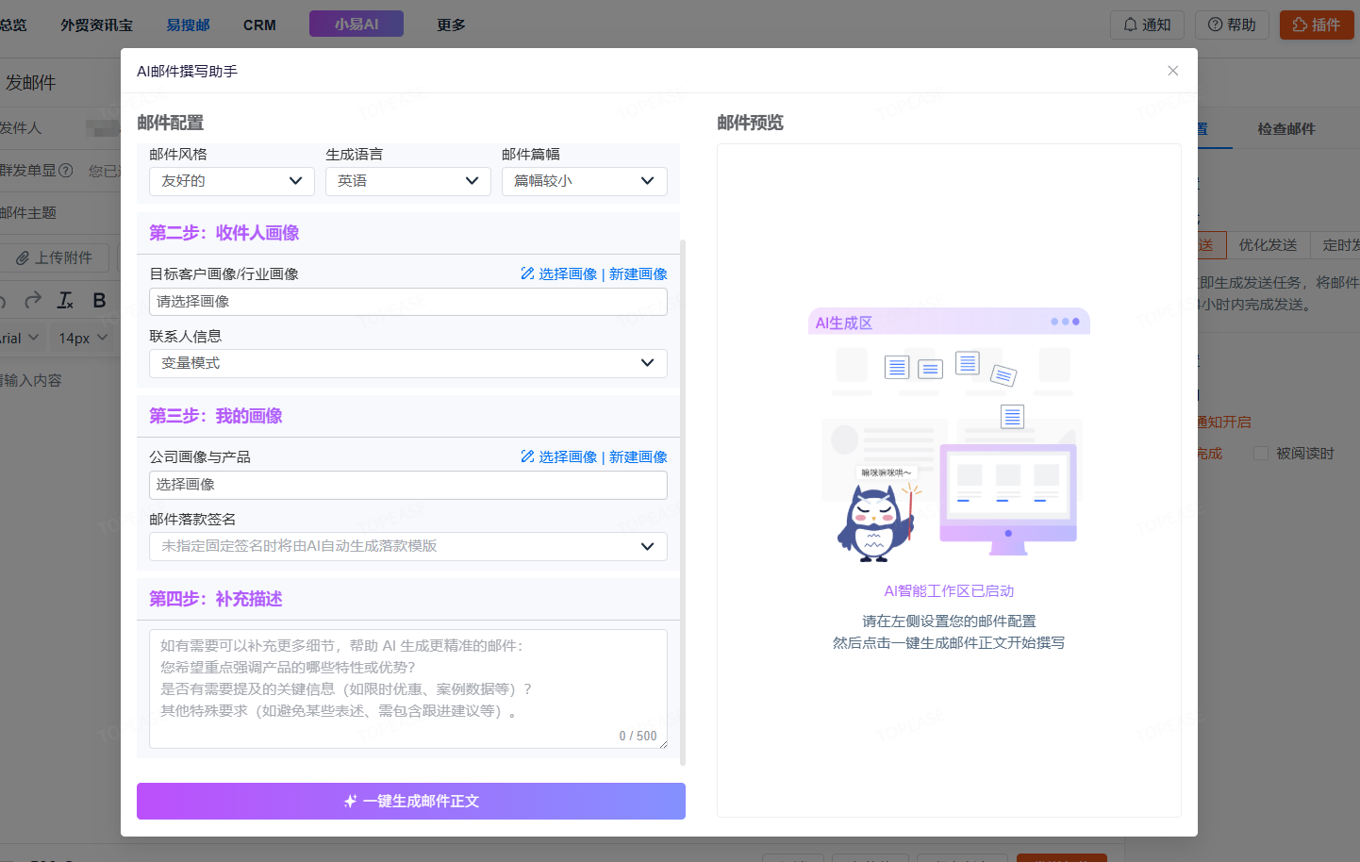Click the 一键生成邮件正文 generate button
The height and width of the screenshot is (862, 1360).
(x=411, y=801)
